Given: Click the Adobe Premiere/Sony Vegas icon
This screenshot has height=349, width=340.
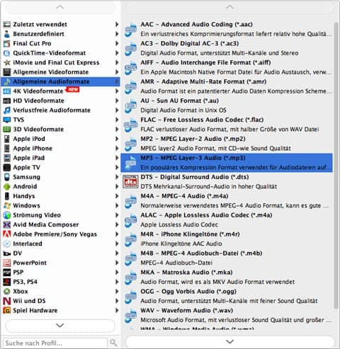Looking at the screenshot, I should (7, 234).
